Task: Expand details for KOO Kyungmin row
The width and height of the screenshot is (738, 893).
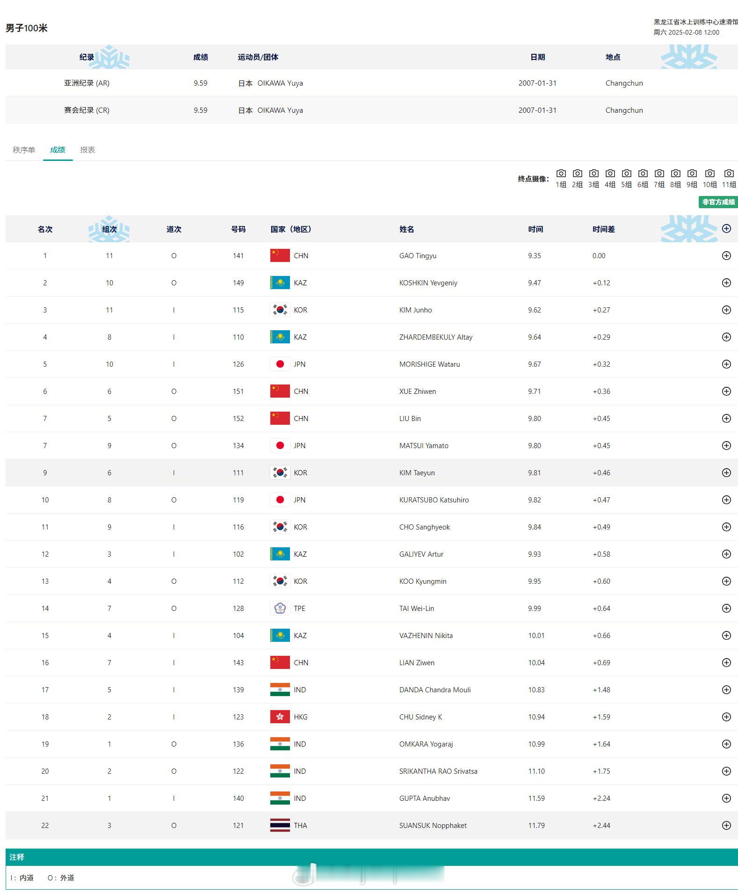Action: (726, 581)
